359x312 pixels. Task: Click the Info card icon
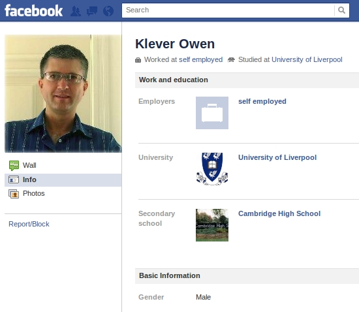(x=14, y=179)
